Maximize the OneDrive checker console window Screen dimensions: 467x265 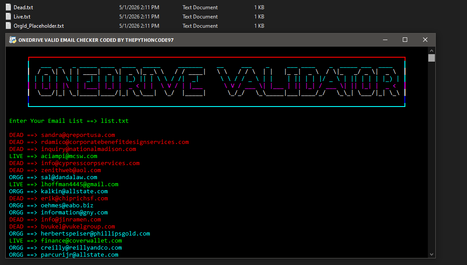pos(405,40)
